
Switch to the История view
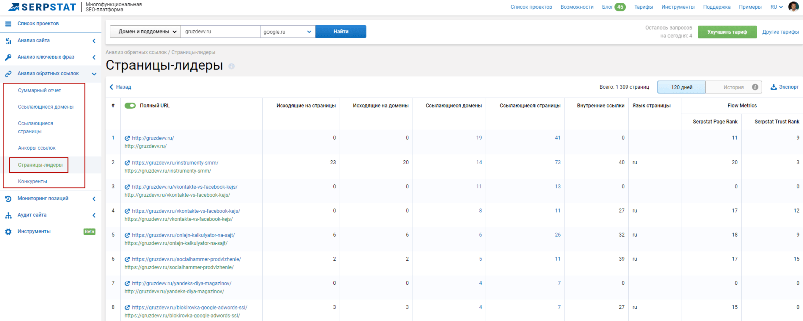coord(734,87)
